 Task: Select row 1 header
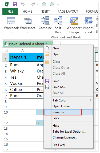tap(6, 57)
